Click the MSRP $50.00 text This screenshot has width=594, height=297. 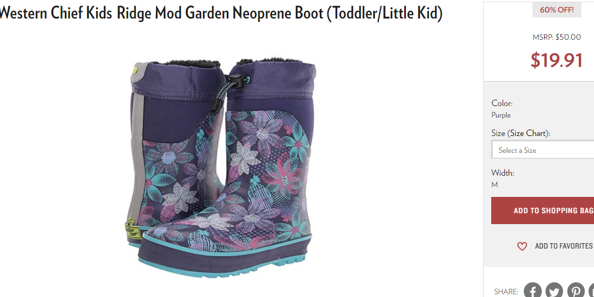(557, 37)
